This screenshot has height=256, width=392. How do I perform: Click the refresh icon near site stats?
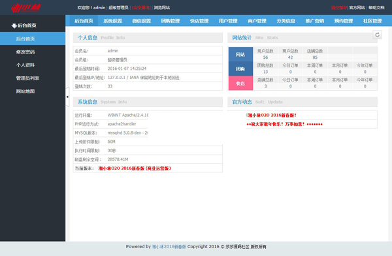[x=377, y=35]
